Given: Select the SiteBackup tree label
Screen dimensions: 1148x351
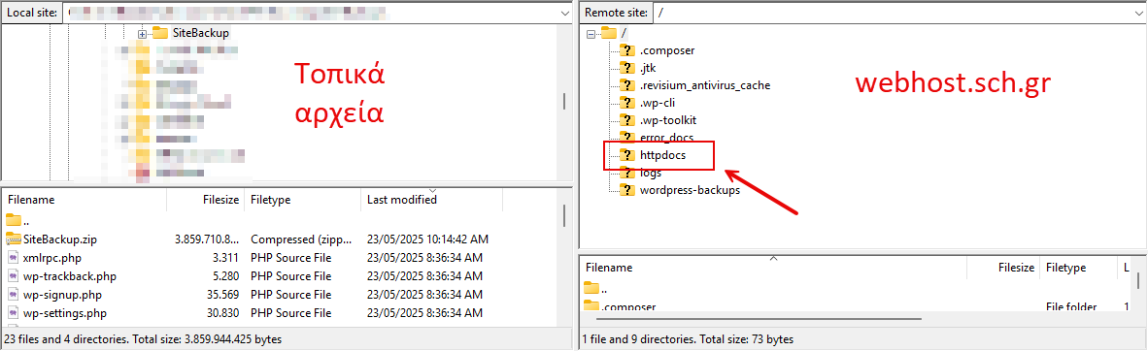Looking at the screenshot, I should pyautogui.click(x=201, y=33).
